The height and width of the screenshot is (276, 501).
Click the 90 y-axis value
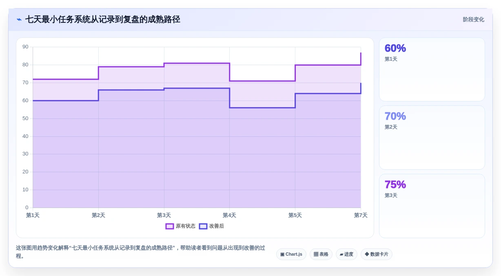(x=25, y=47)
